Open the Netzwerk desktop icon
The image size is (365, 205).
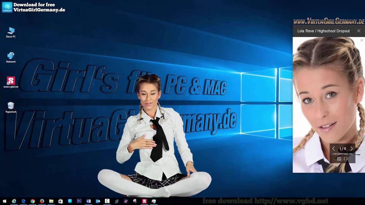point(11,57)
